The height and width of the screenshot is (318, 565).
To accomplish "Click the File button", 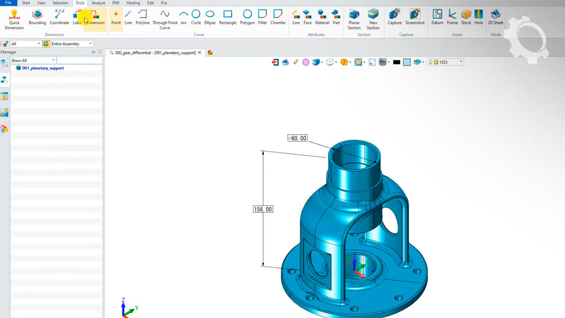I will tap(8, 3).
